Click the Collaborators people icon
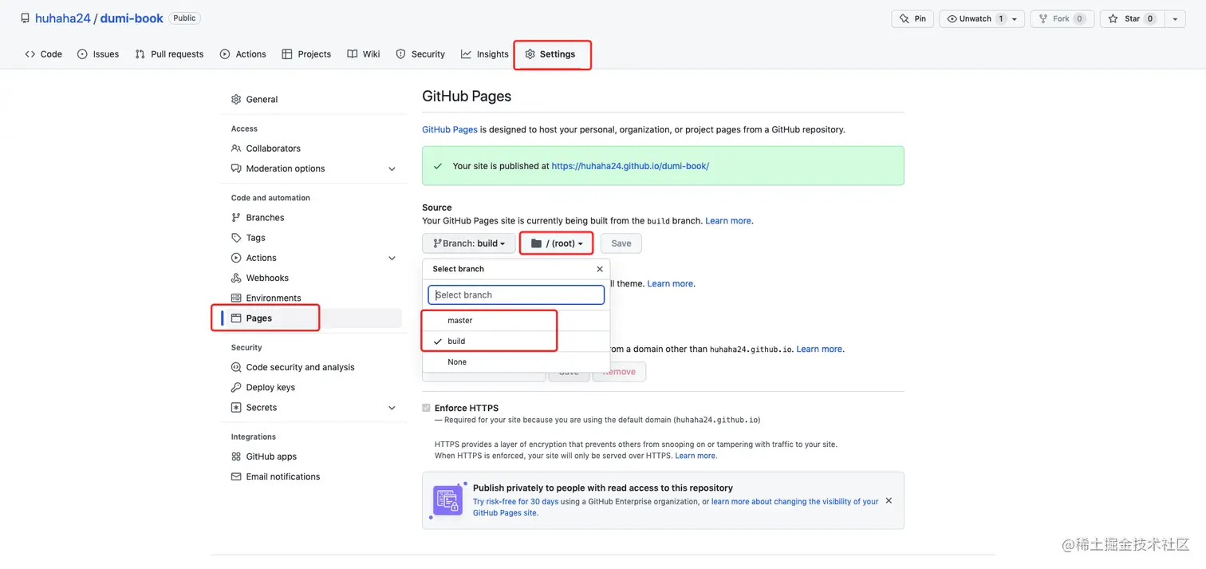Viewport: 1206px width, 569px height. pyautogui.click(x=236, y=148)
